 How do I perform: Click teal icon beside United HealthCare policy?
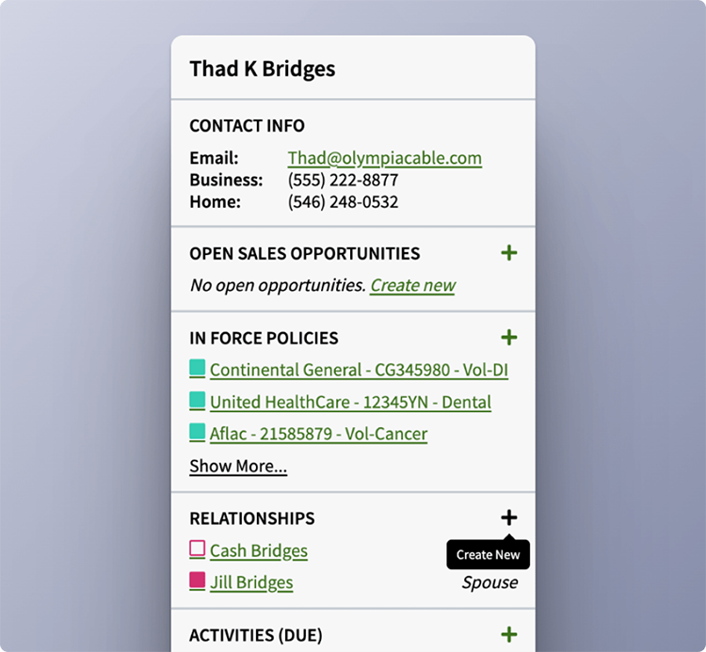[198, 401]
